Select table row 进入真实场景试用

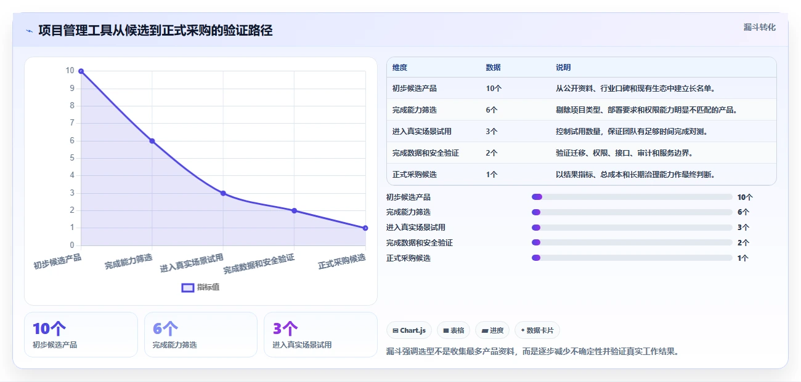click(x=581, y=132)
